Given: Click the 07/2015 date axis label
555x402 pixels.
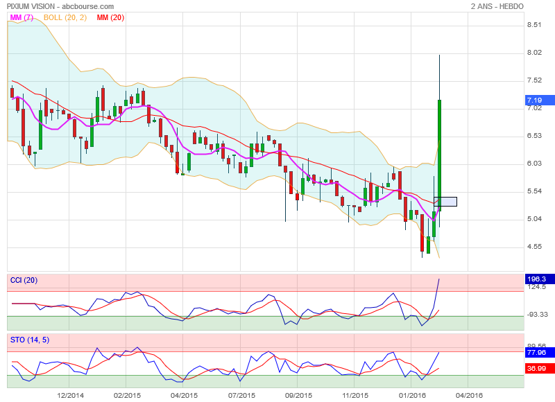Looking at the screenshot, I should (x=241, y=395).
